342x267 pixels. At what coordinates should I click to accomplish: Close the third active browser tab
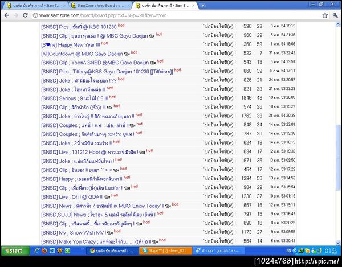(193, 6)
